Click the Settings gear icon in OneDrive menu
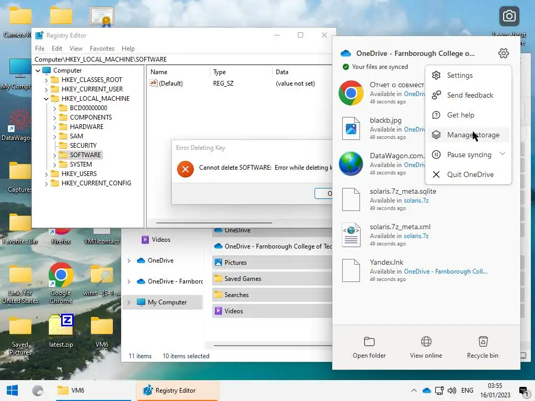Viewport: 535px width, 401px height. tap(436, 75)
